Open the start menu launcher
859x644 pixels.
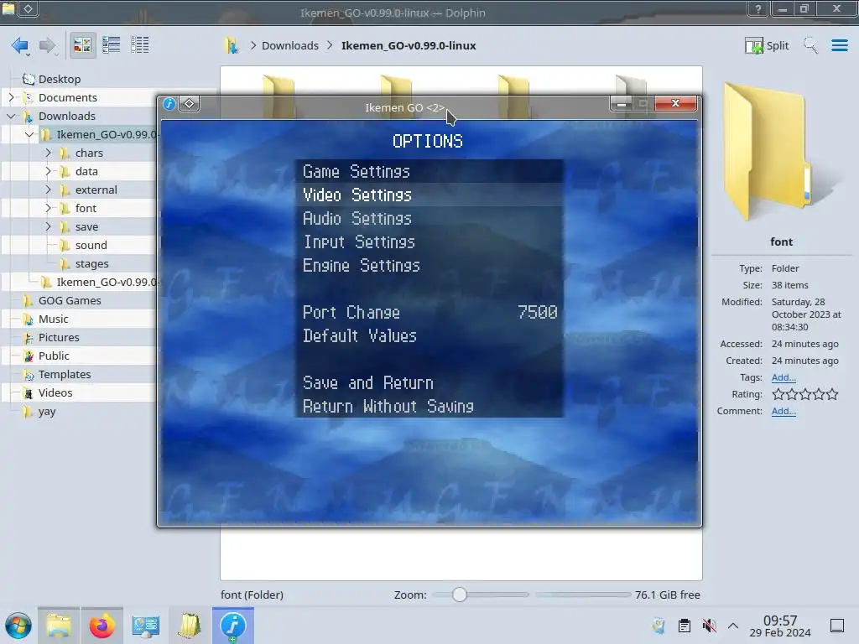tap(18, 626)
